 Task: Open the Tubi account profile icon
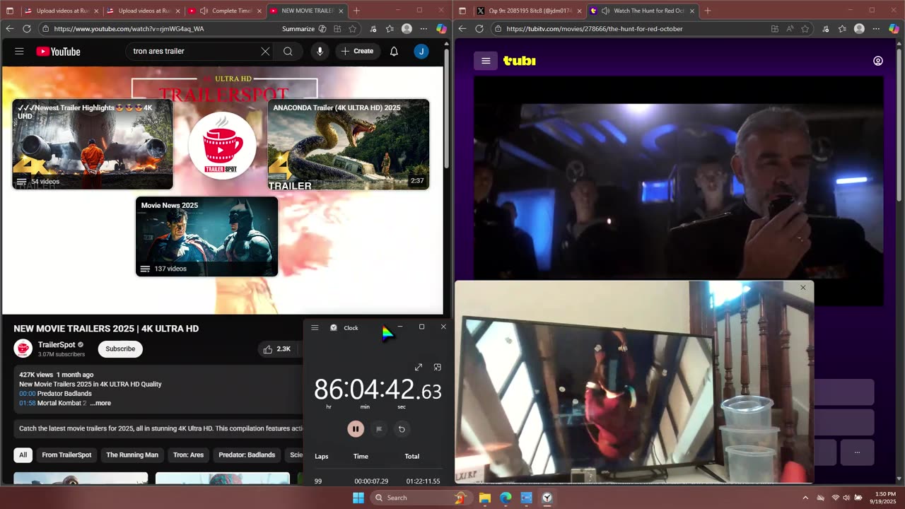(878, 61)
